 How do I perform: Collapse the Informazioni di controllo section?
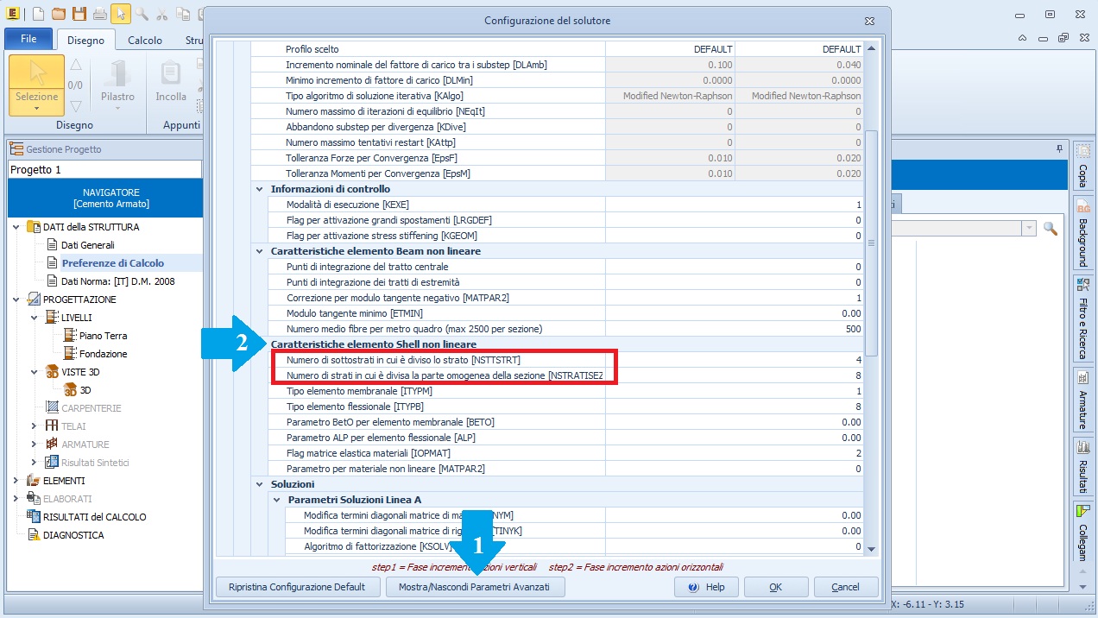pos(260,189)
